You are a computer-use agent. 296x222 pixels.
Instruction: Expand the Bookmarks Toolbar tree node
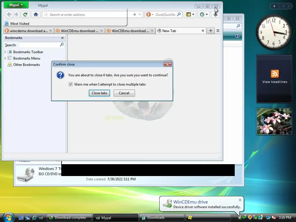(5, 52)
